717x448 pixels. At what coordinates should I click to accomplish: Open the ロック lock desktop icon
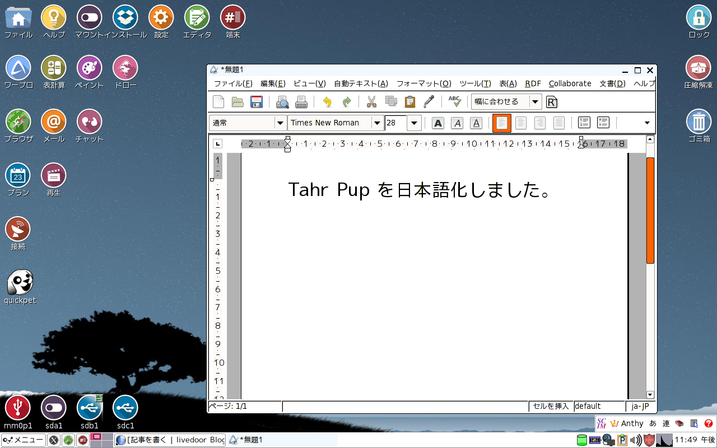699,22
